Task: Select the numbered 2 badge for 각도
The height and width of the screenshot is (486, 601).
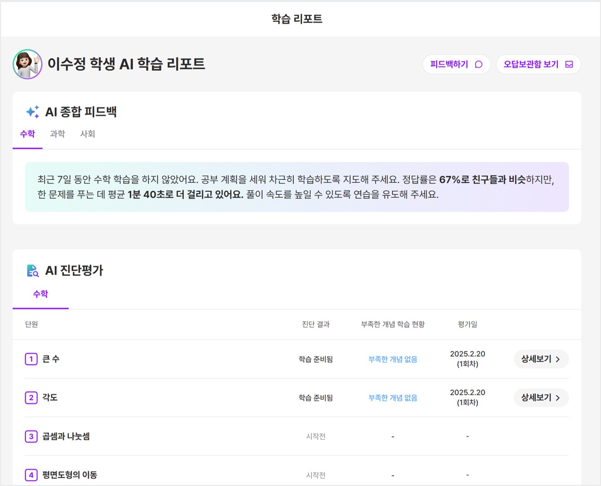Action: coord(31,398)
